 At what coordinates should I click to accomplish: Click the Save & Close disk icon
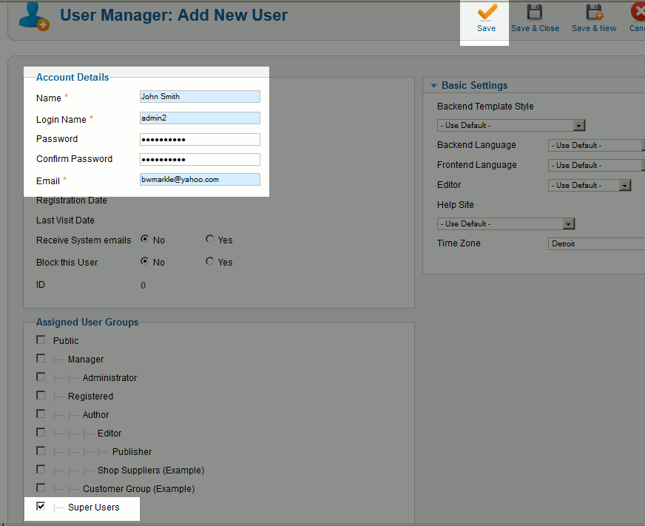pos(535,13)
